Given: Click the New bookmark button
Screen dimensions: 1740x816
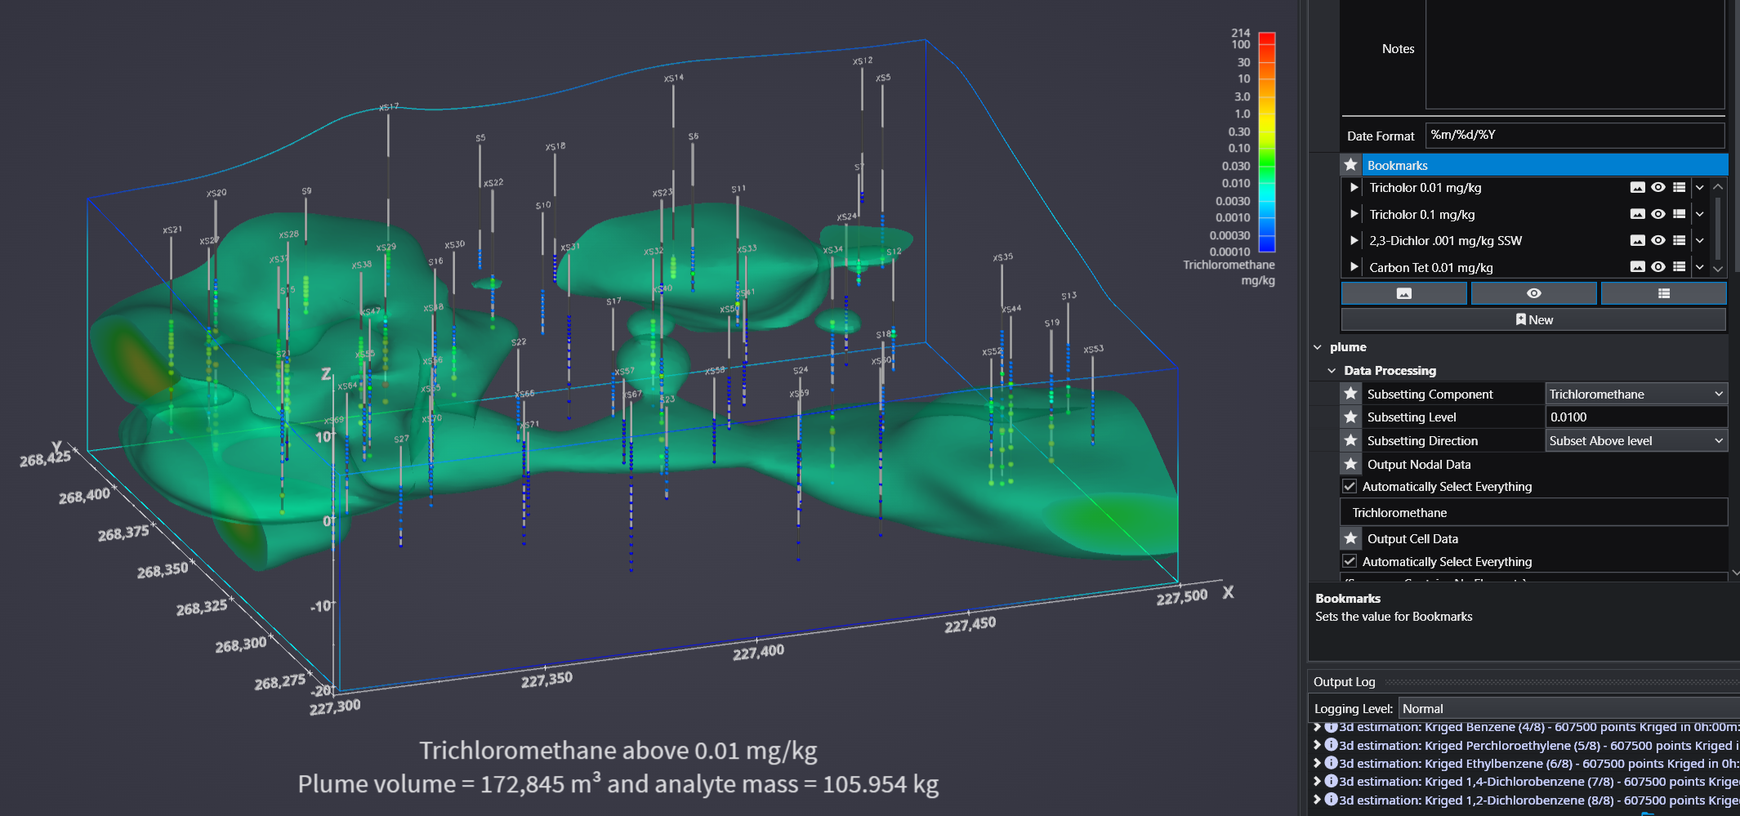Looking at the screenshot, I should pos(1533,320).
